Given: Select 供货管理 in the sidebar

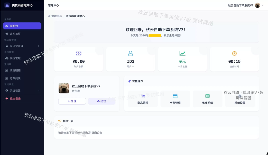Looking at the screenshot, I should click(22, 58).
